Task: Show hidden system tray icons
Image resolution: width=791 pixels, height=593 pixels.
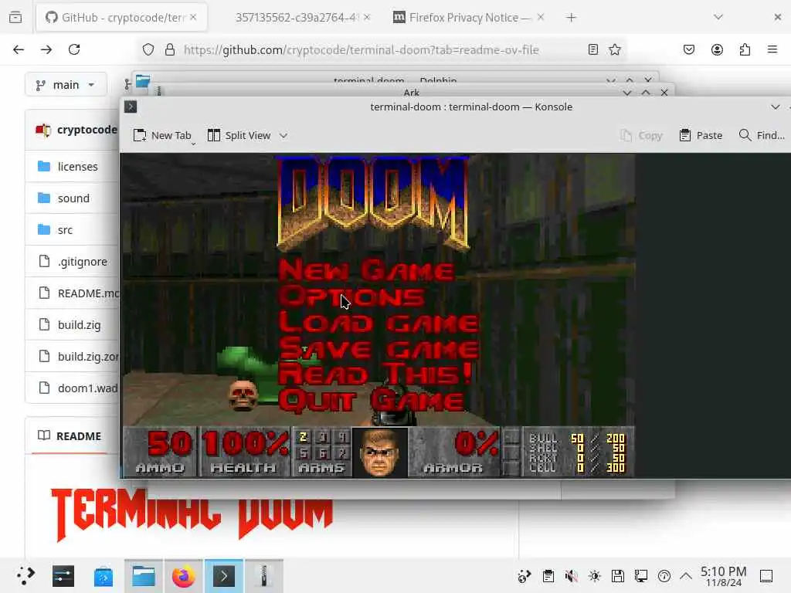Action: 686,576
